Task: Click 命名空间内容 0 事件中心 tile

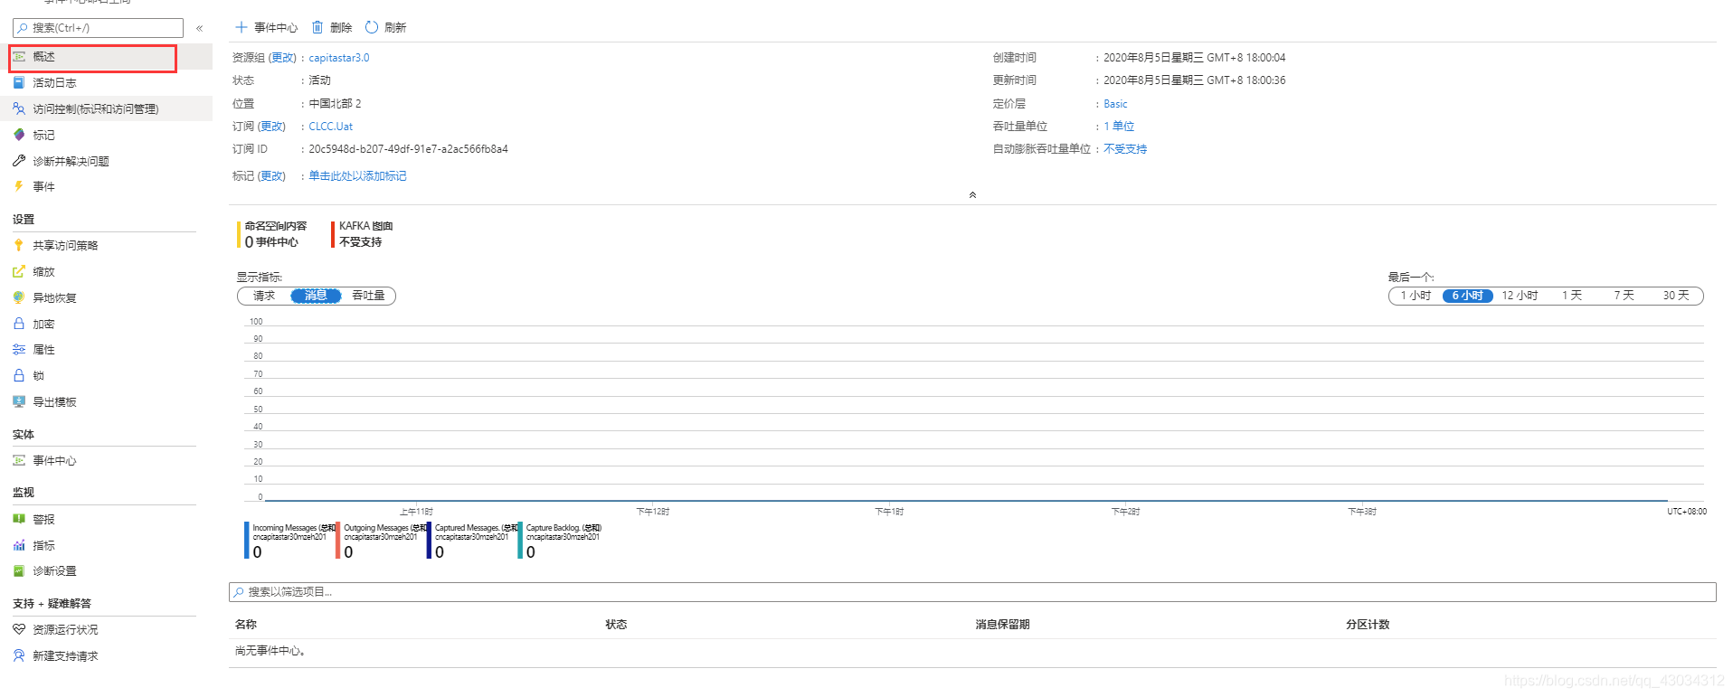Action: pyautogui.click(x=272, y=234)
